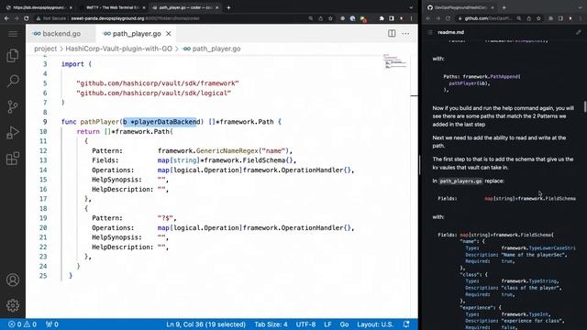Click path_players.go inline code in readme
This screenshot has width=587, height=330.
click(460, 181)
